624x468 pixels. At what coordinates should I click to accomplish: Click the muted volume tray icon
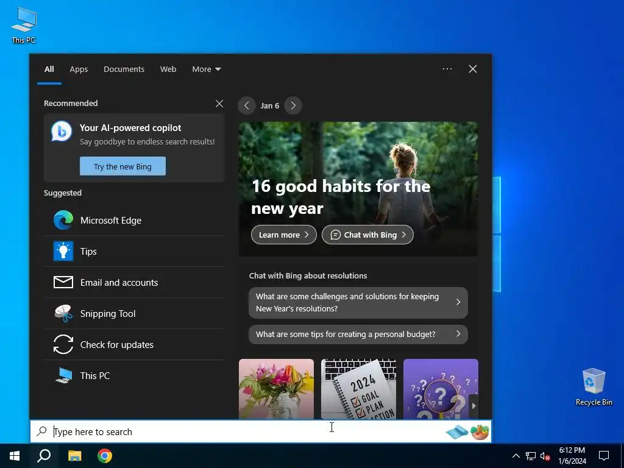[545, 456]
